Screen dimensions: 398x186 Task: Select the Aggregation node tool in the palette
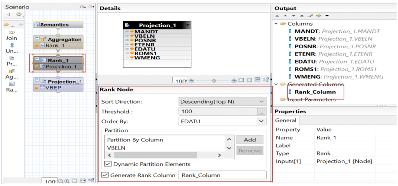(x=12, y=74)
